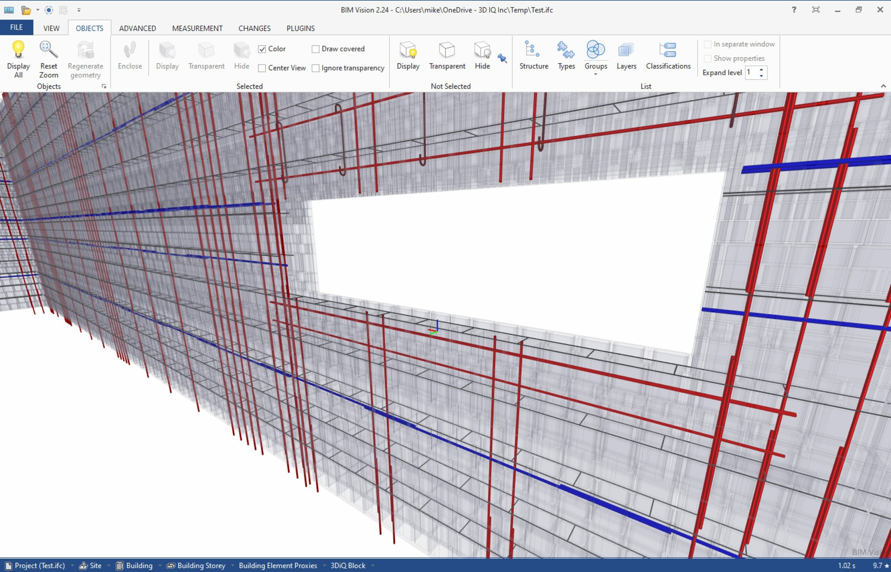Click the blue pin icon beside Hide
The height and width of the screenshot is (572, 891).
[x=502, y=58]
